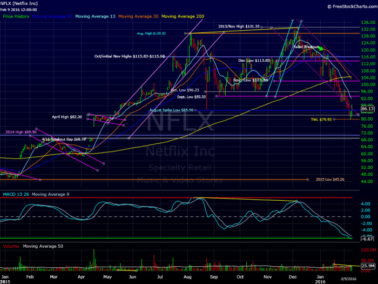Select the 'MACD 13 26' indicator label

coord(16,194)
